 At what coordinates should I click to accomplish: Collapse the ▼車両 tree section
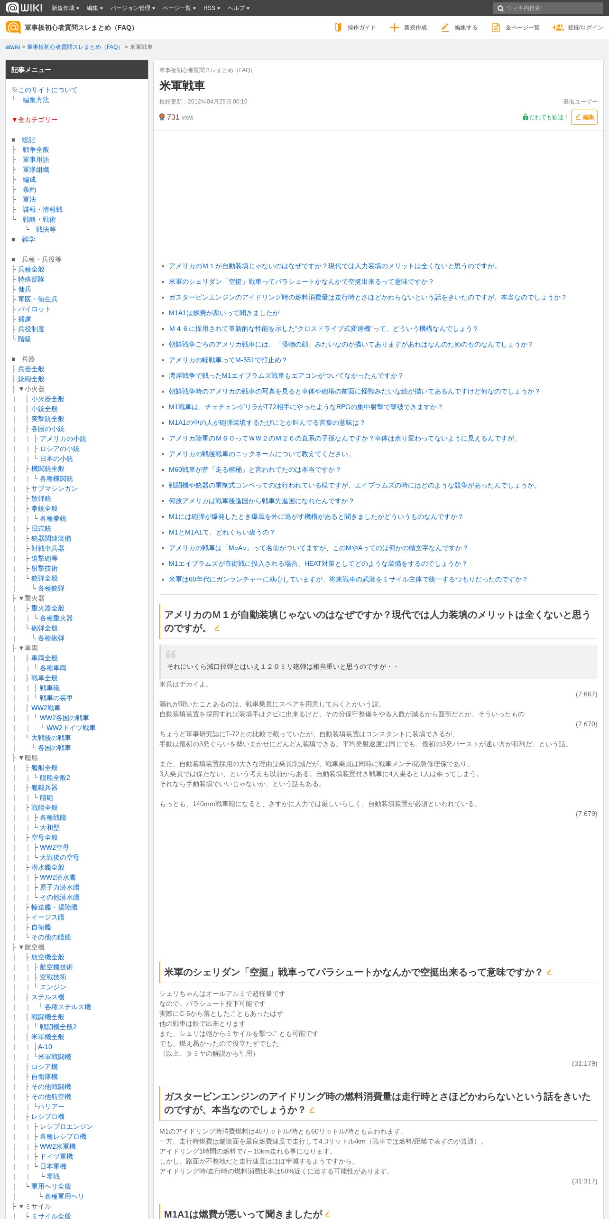pos(28,648)
